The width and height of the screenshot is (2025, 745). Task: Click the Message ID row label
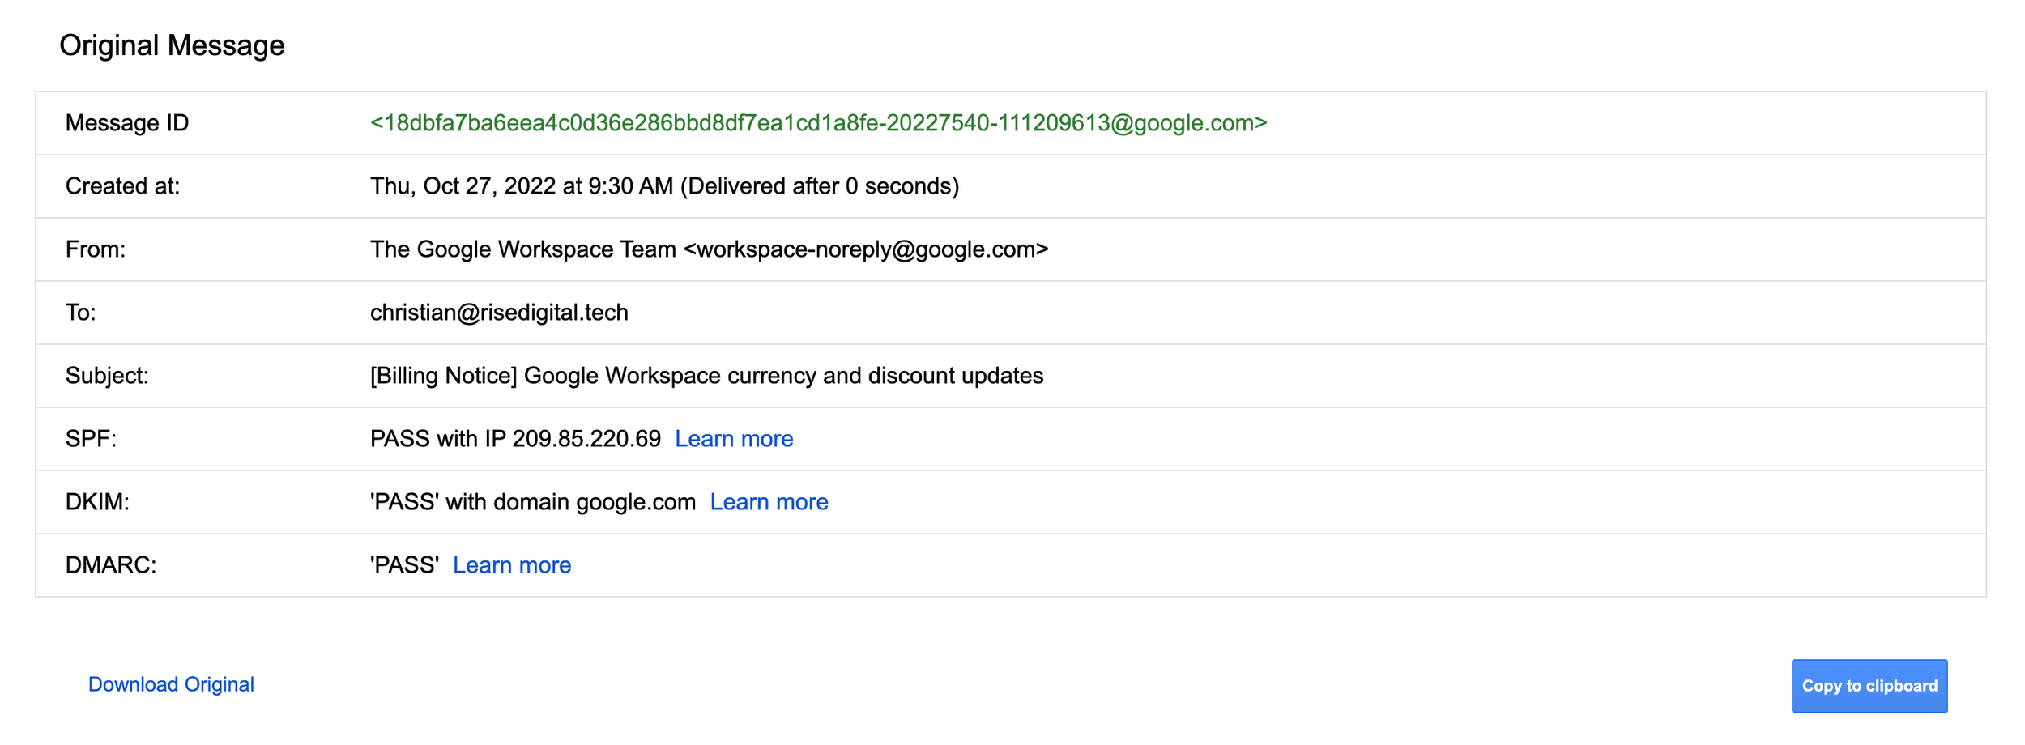coord(127,123)
